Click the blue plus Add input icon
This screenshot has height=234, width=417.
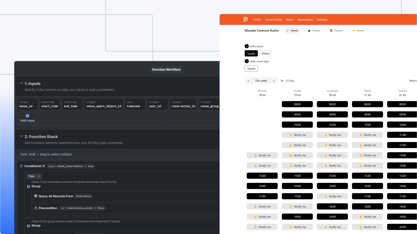point(28,116)
